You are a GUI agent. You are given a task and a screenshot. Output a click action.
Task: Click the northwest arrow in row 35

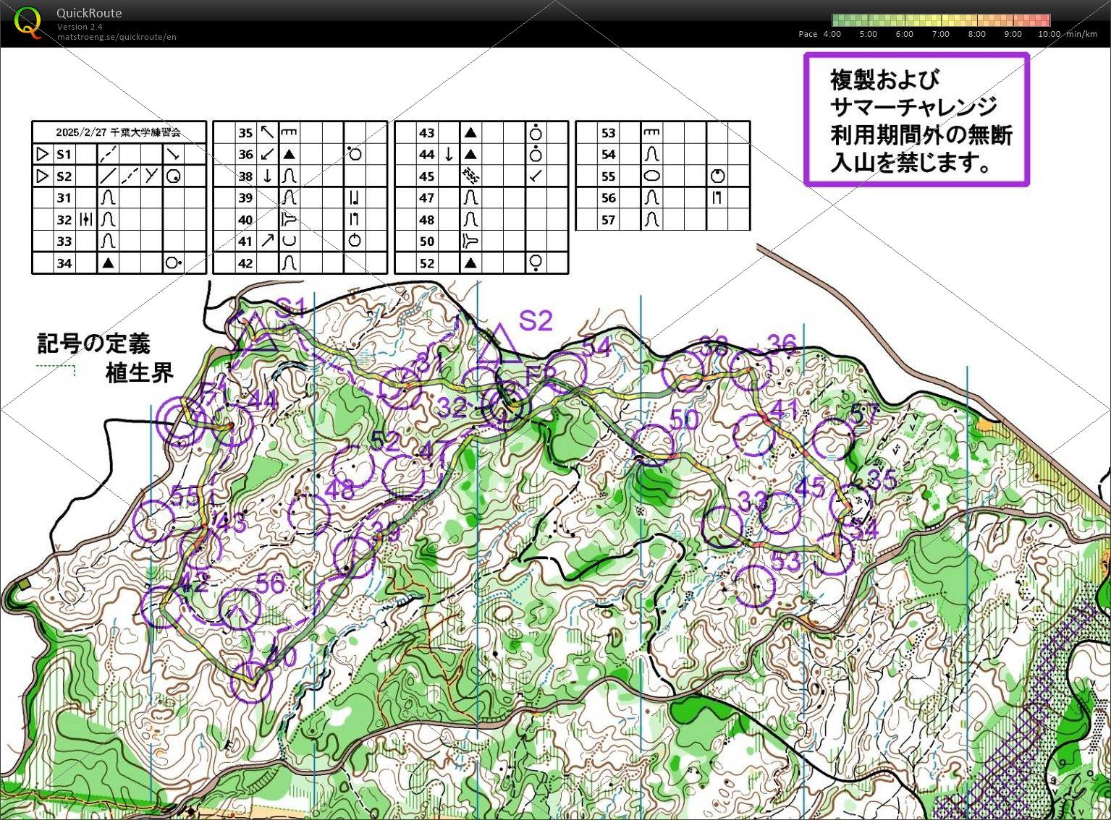click(x=268, y=132)
